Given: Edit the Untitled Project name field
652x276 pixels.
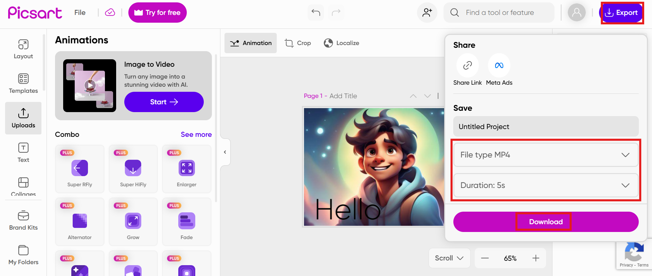Looking at the screenshot, I should (x=546, y=127).
